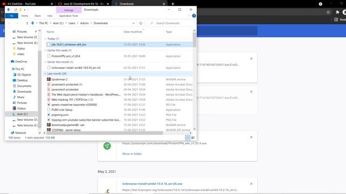Image resolution: width=346 pixels, height=194 pixels.
Task: Bookmark this page with star icon
Action: click(x=328, y=12)
